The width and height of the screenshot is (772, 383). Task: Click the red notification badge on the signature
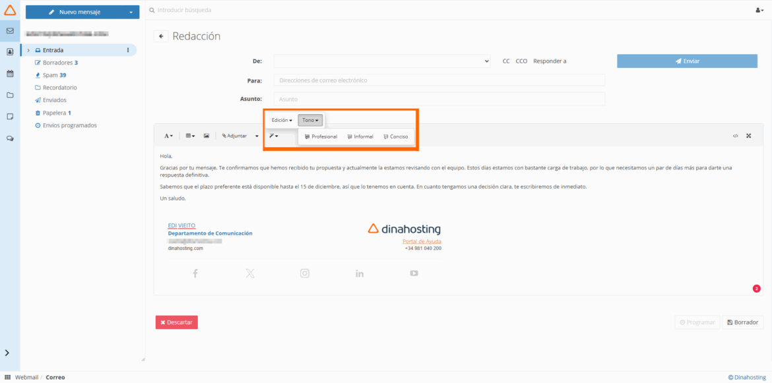[x=756, y=288]
